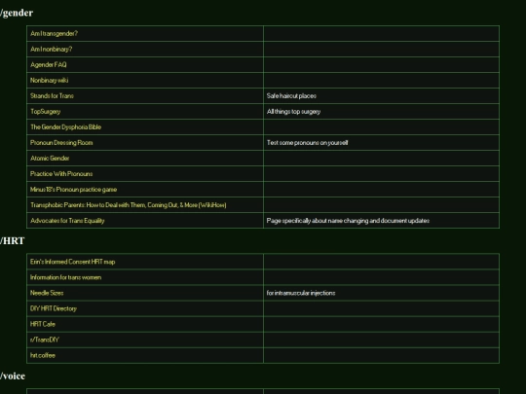Open the Transphobic Parents WikiHow link
Screen dimensions: 526x394
click(x=129, y=205)
